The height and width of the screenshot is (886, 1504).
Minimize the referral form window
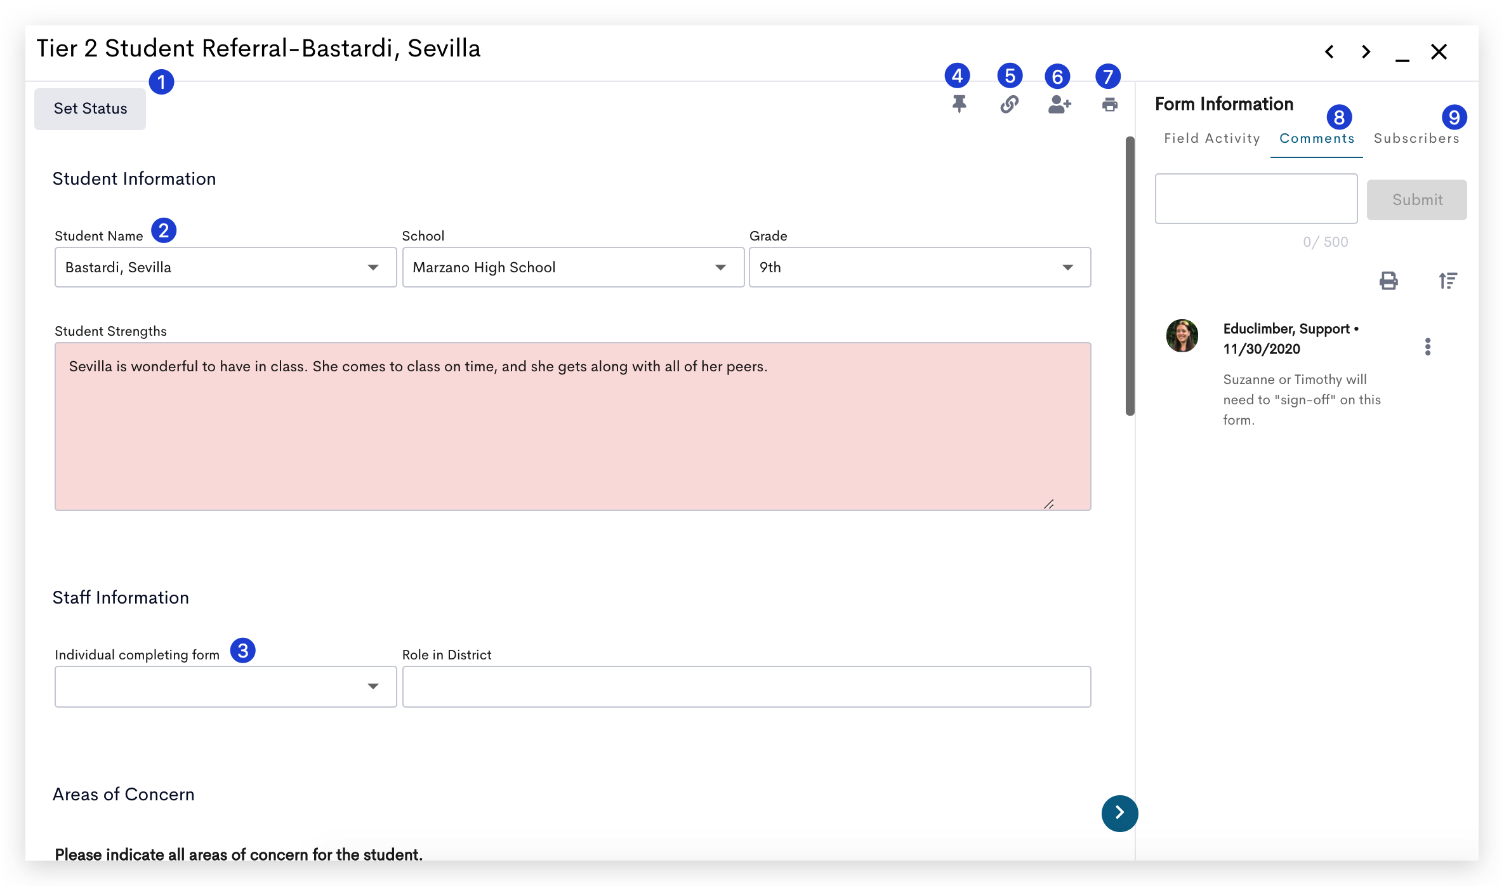1402,60
